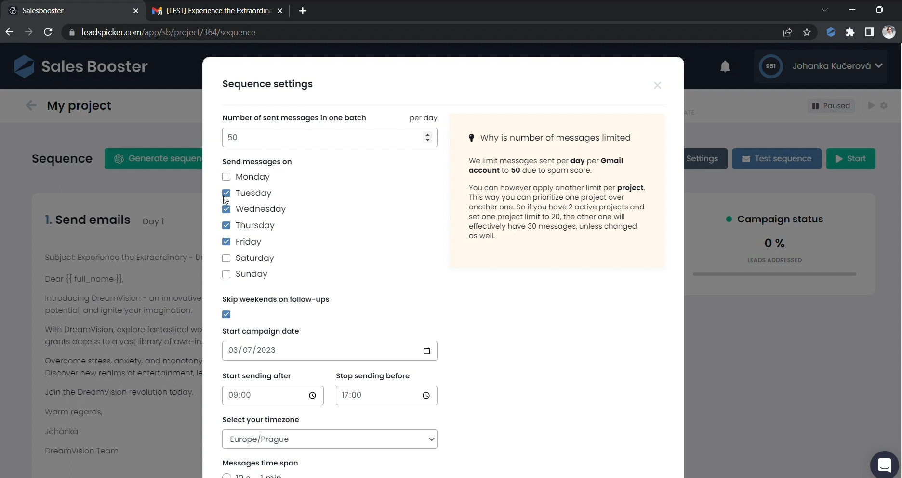Image resolution: width=902 pixels, height=478 pixels.
Task: Close the Sequence settings dialog
Action: [657, 85]
